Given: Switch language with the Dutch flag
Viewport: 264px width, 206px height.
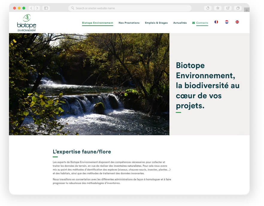Looking at the screenshot, I should click(227, 22).
